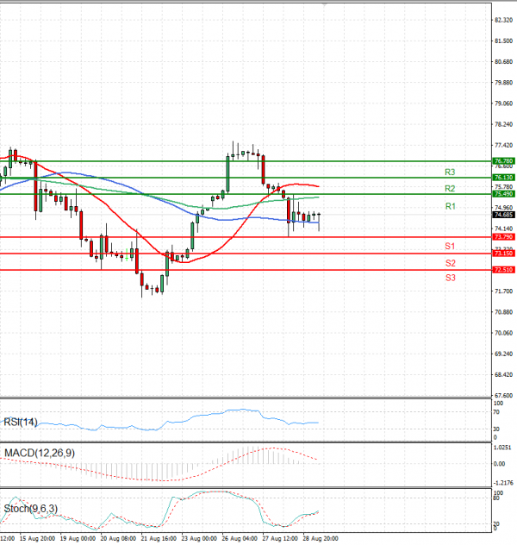
Task: Click the 19 Aug 00:00 time label
Action: click(x=78, y=539)
